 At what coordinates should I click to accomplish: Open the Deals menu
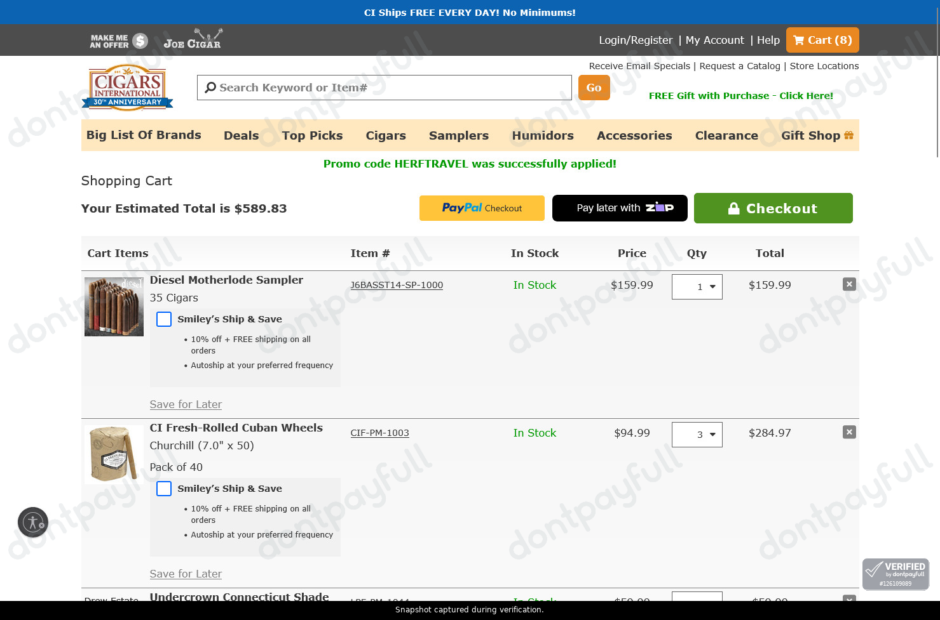coord(242,135)
